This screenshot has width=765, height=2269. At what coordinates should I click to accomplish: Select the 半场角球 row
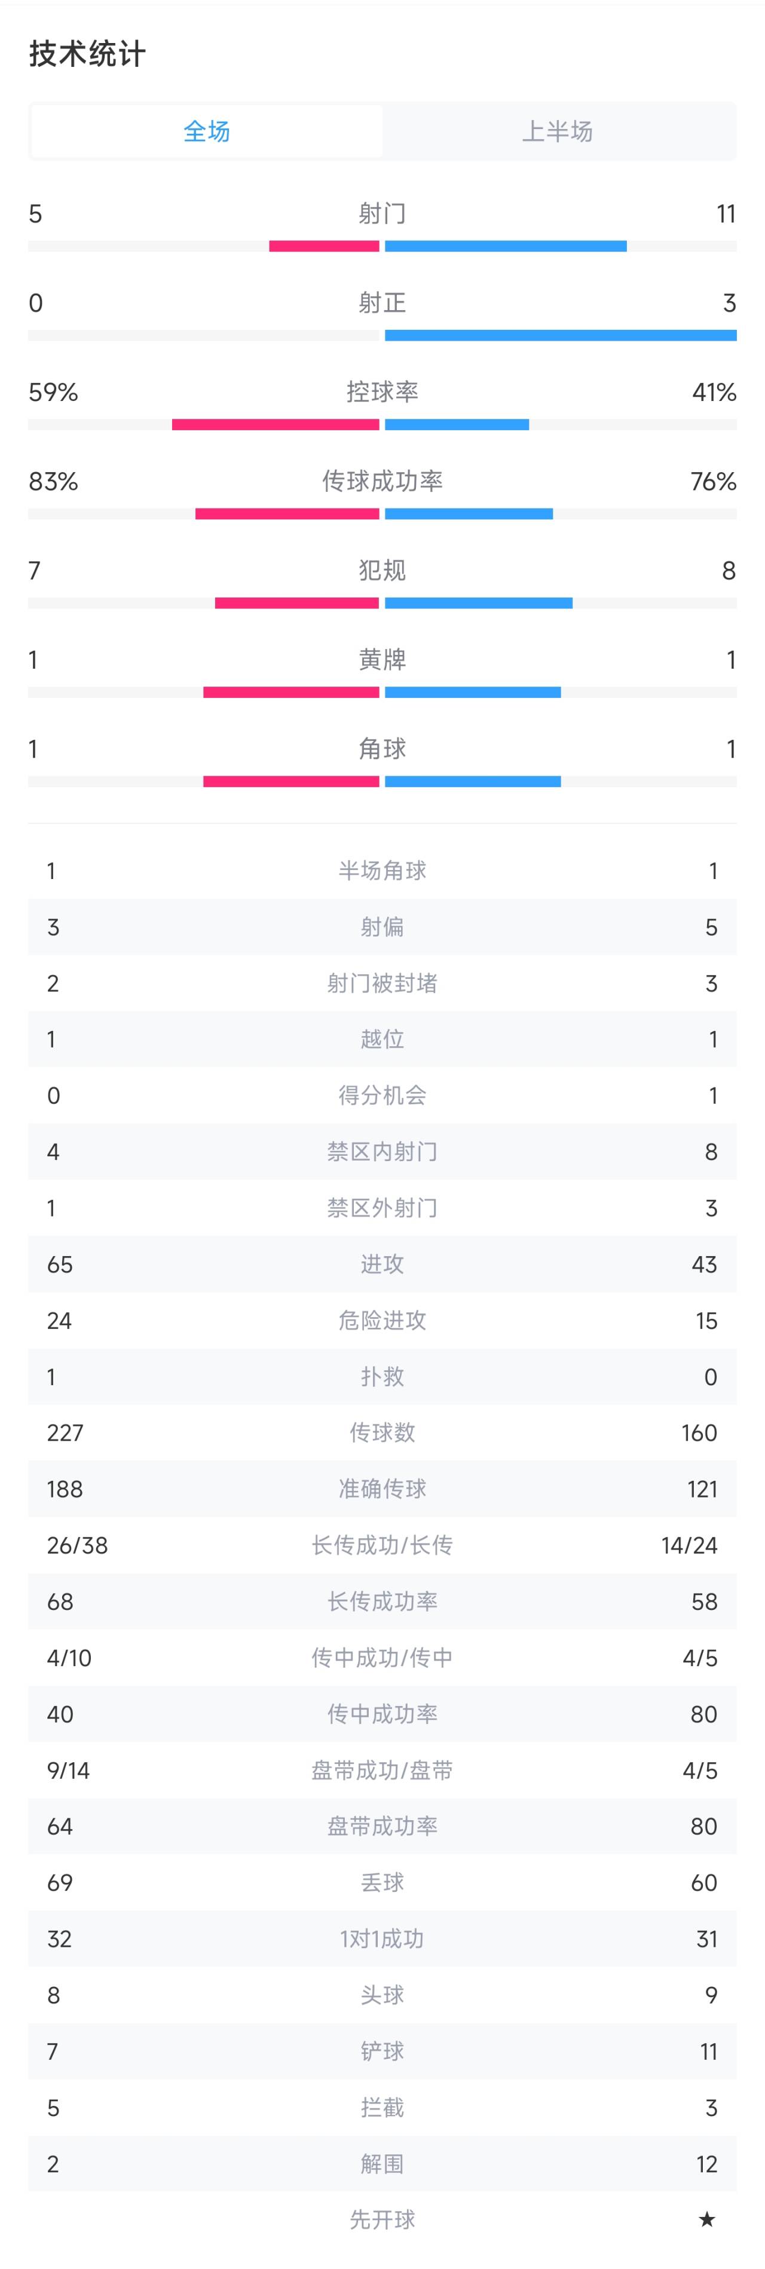pyautogui.click(x=382, y=870)
